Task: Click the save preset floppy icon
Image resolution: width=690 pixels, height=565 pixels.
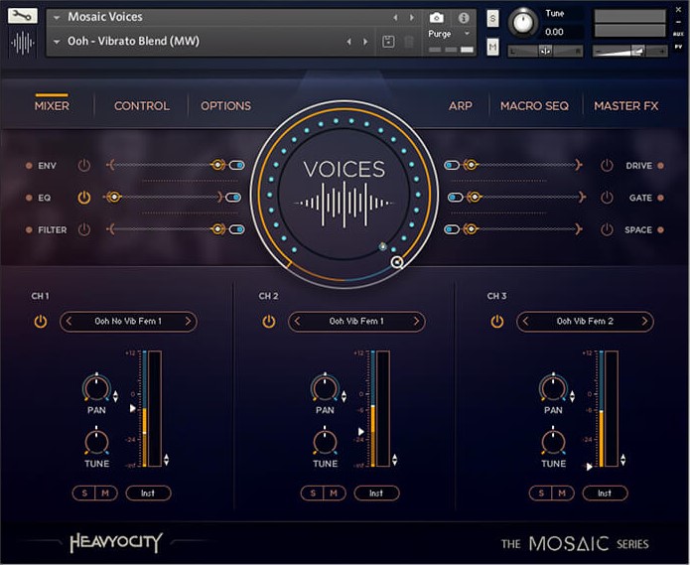Action: (x=388, y=42)
